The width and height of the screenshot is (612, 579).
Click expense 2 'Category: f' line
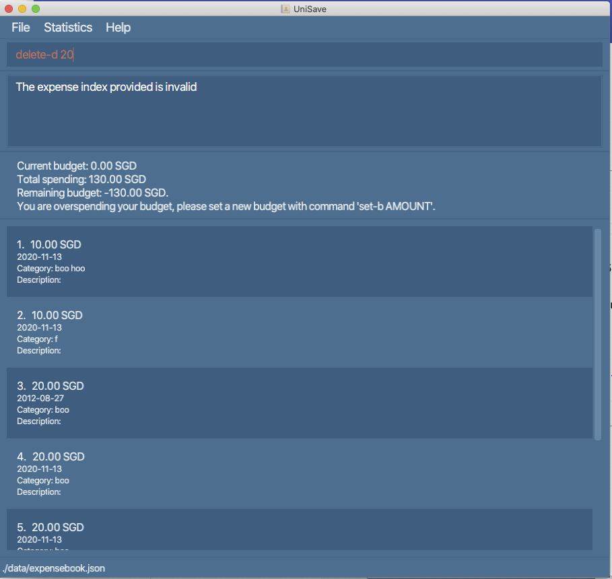click(37, 339)
